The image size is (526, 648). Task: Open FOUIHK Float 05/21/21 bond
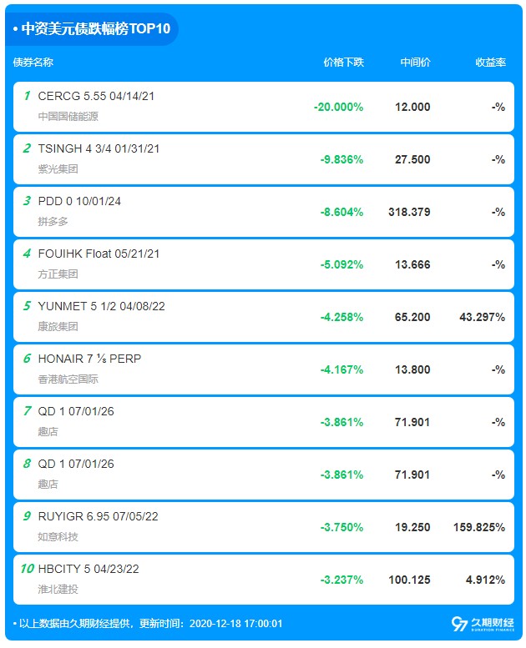tap(264, 264)
